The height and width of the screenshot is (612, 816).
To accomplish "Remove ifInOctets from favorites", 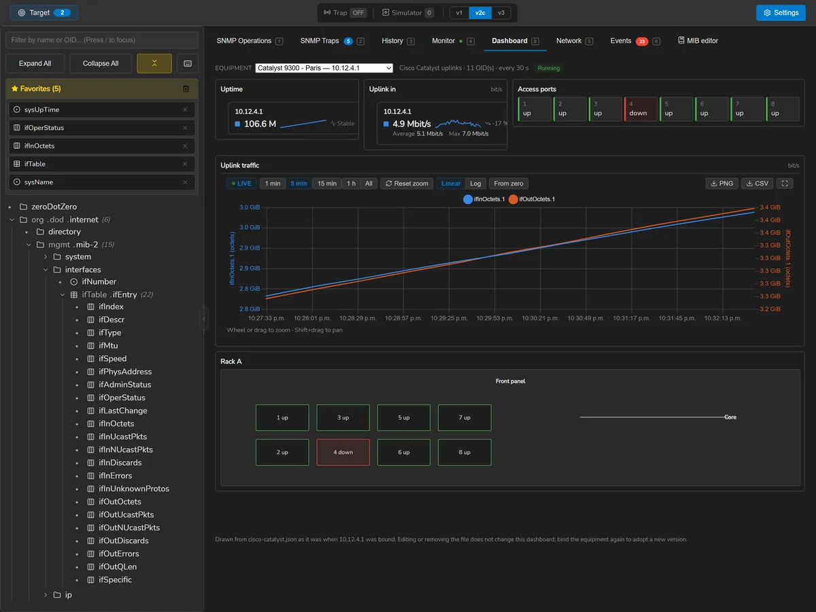I will (x=185, y=146).
